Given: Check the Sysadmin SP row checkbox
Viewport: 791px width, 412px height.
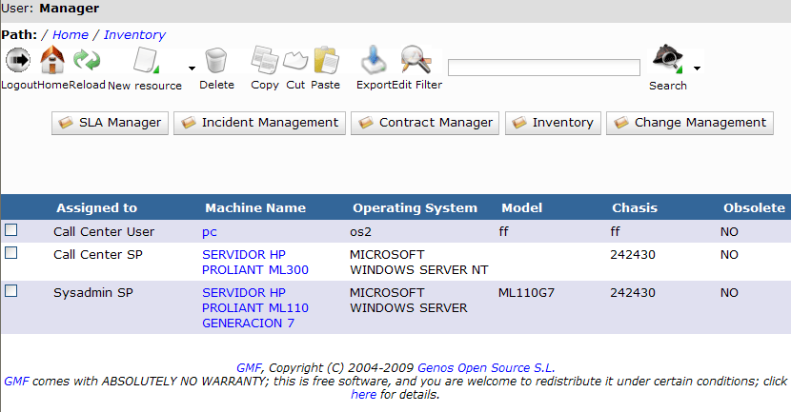Looking at the screenshot, I should click(11, 291).
